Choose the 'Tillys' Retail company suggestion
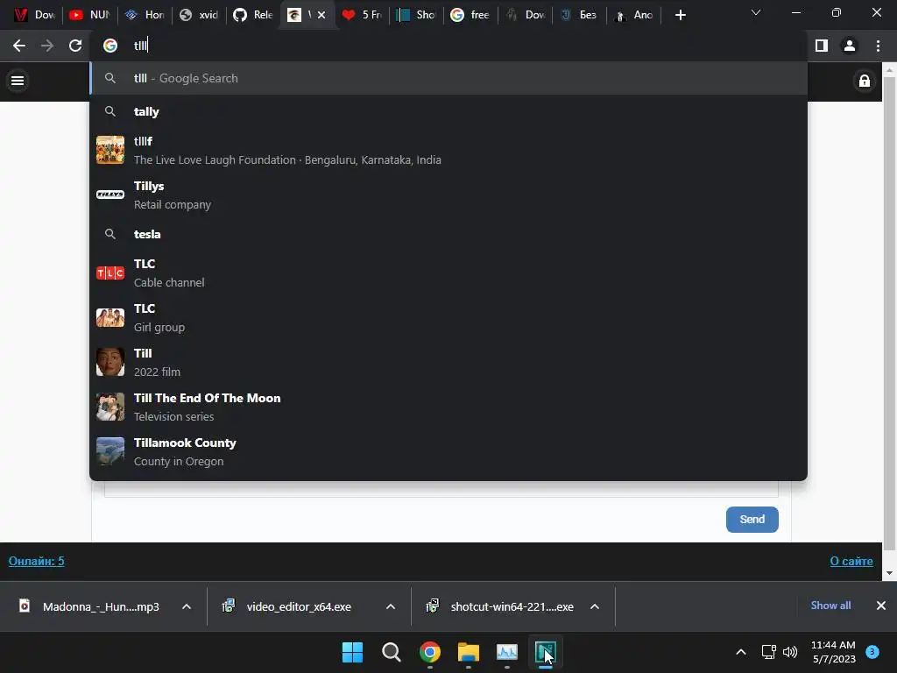 [x=448, y=195]
